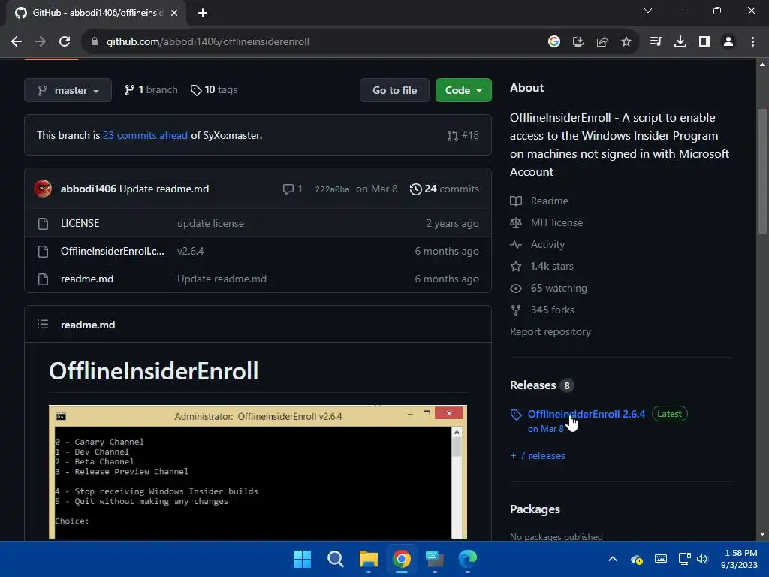The image size is (769, 577).
Task: Open the Packages heading
Action: [535, 509]
